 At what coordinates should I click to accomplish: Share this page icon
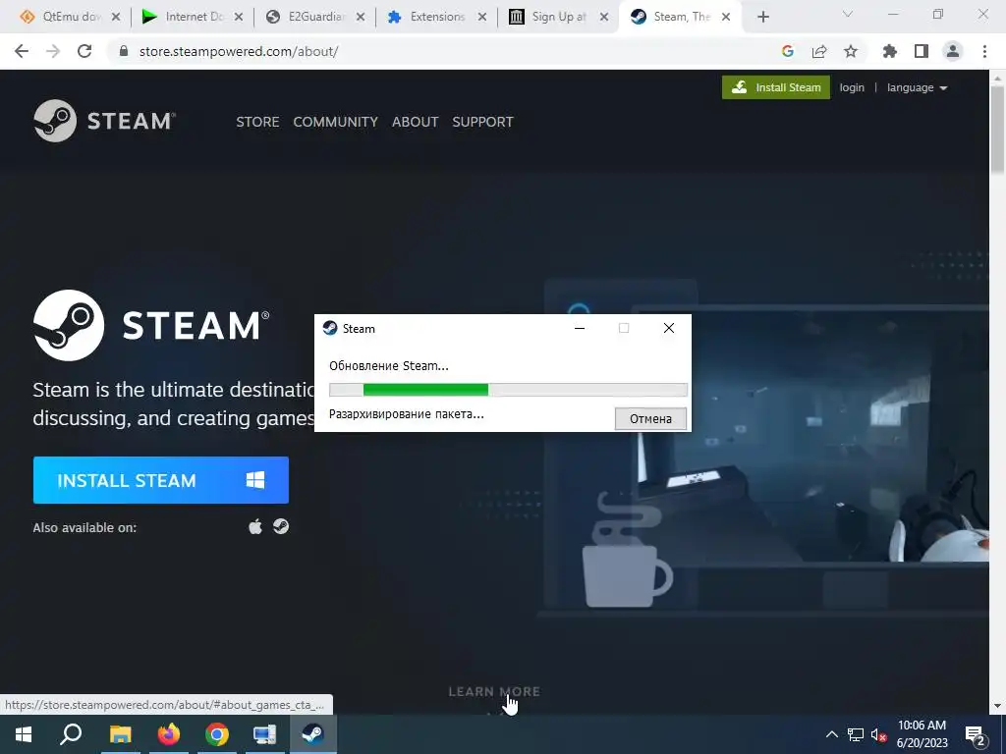click(819, 51)
